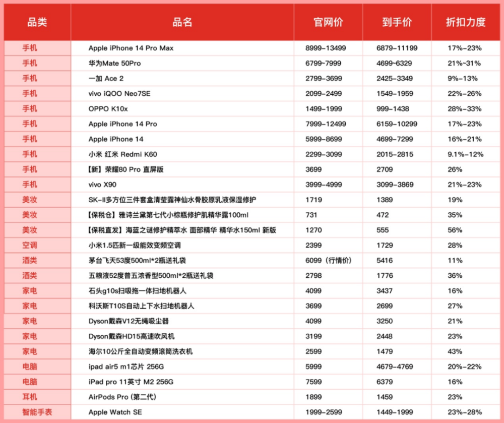Click the OPPO K10x product name
This screenshot has width=504, height=423.
[x=108, y=108]
